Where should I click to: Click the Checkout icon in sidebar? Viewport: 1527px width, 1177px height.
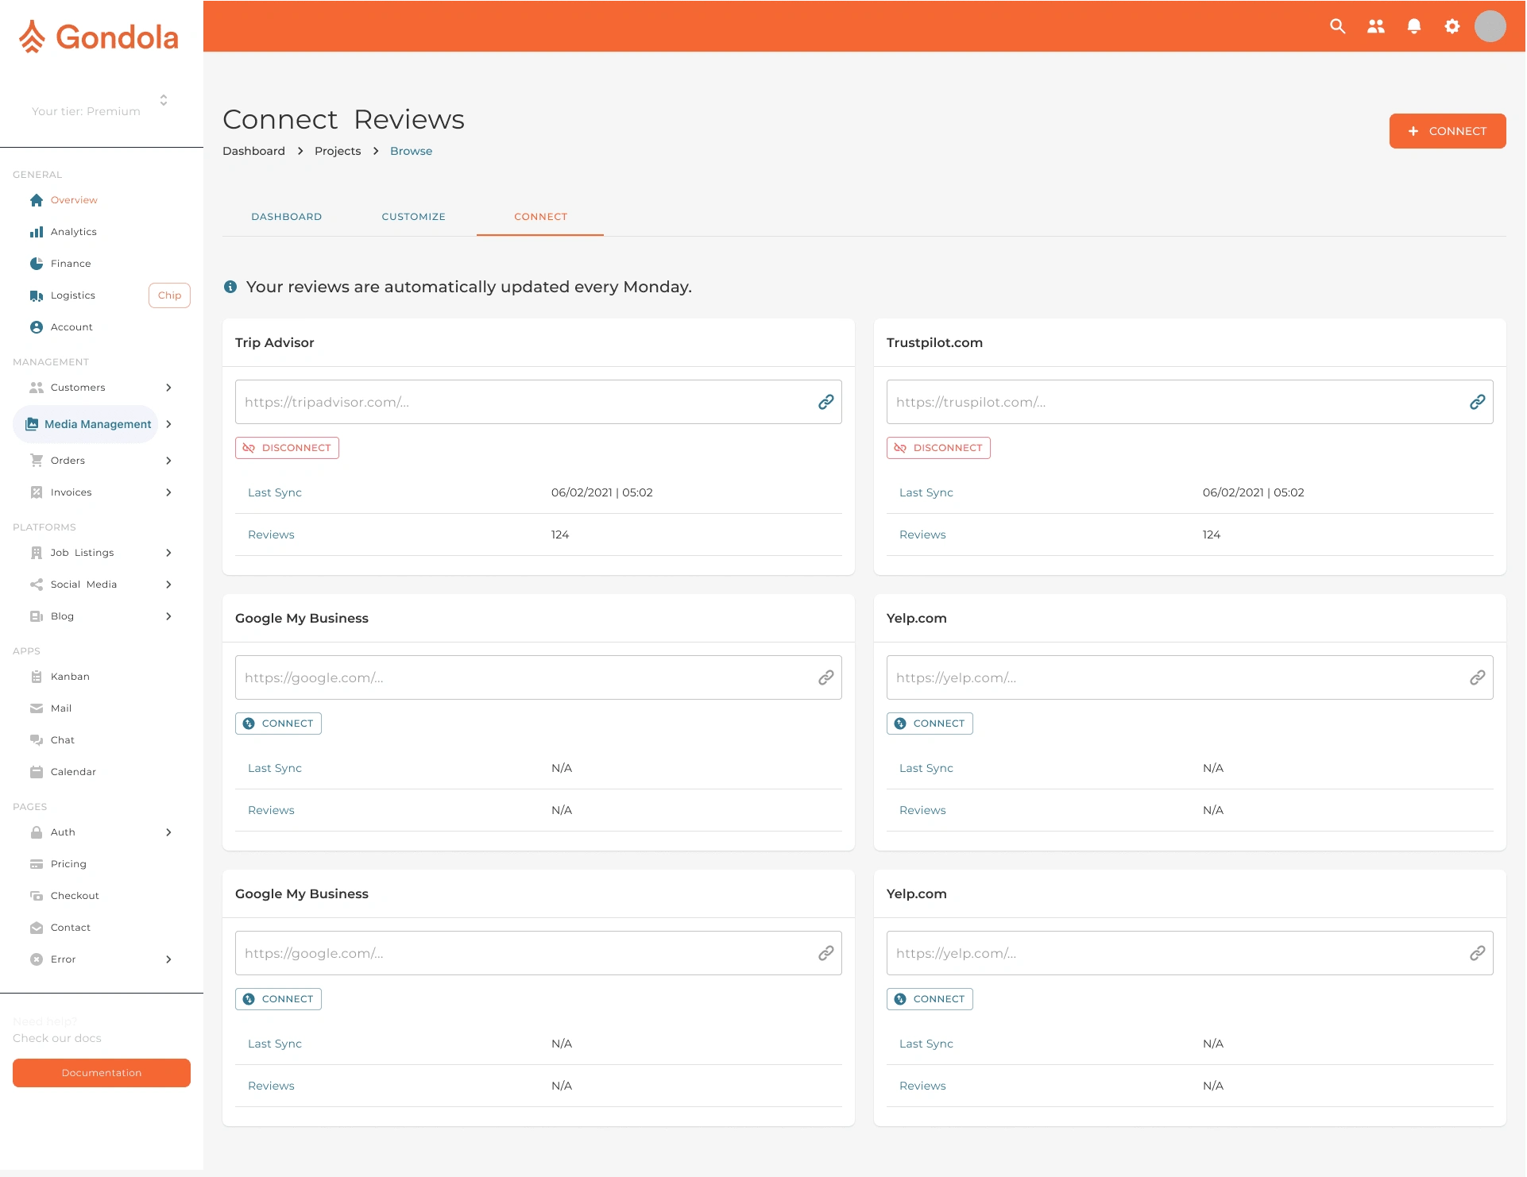(x=37, y=896)
